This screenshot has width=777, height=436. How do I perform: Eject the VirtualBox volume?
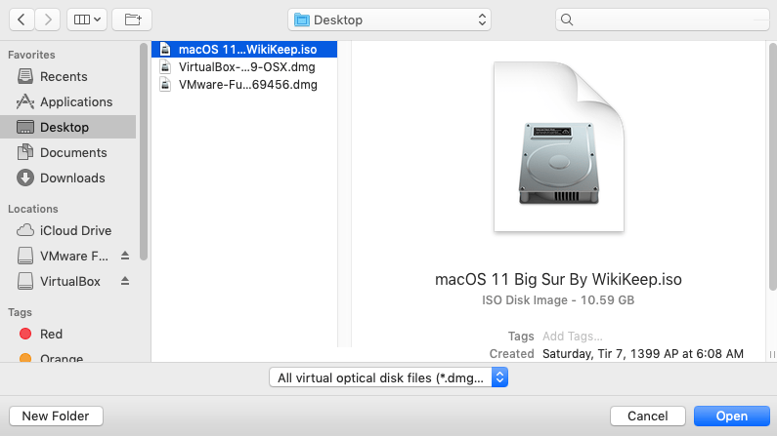click(x=125, y=281)
